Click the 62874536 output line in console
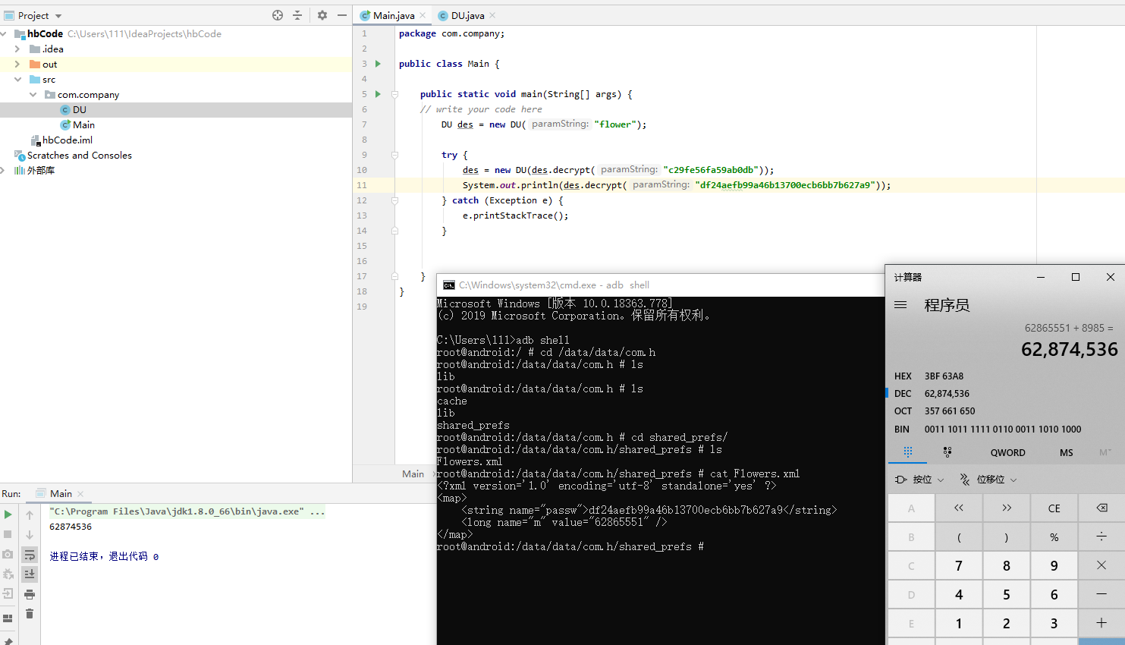This screenshot has height=645, width=1125. tap(71, 527)
